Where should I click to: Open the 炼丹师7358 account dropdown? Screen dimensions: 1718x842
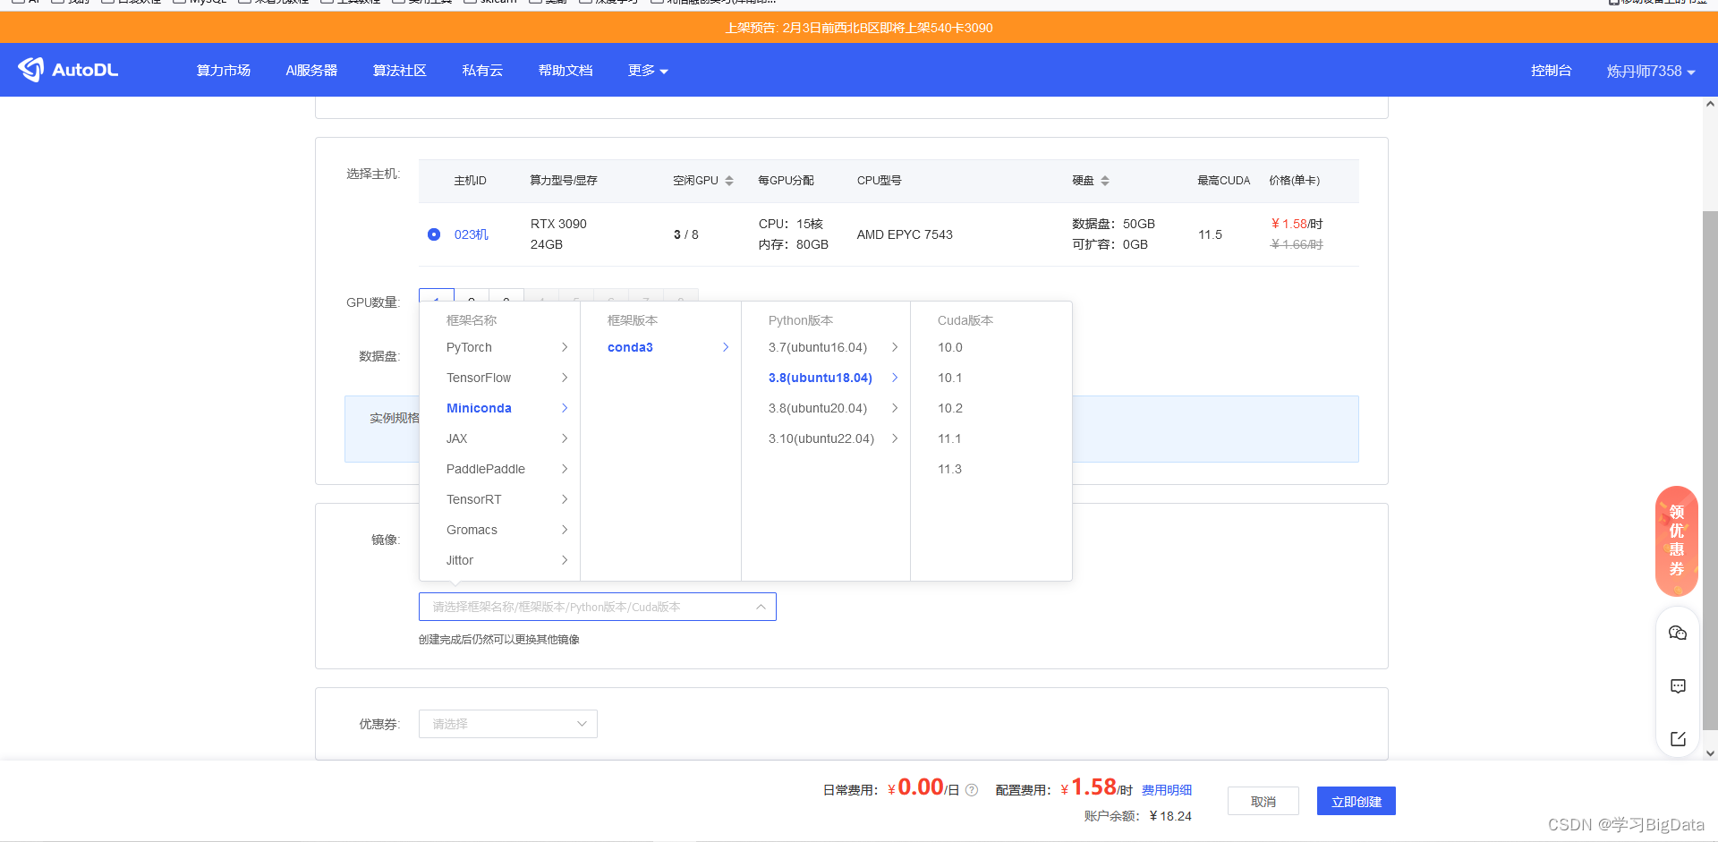(1651, 71)
